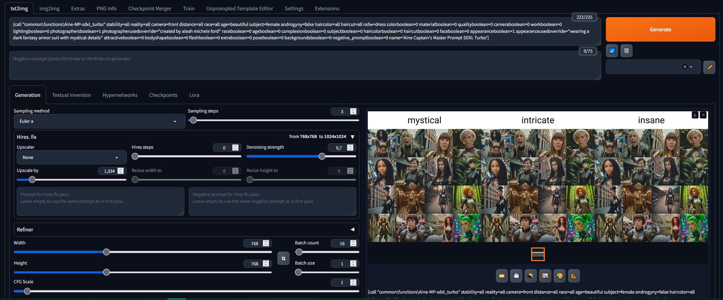Swap width and height values
The image size is (723, 300).
[x=283, y=258]
